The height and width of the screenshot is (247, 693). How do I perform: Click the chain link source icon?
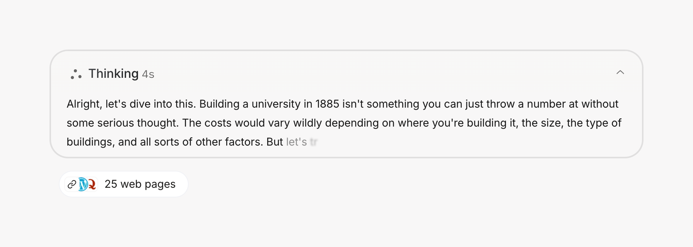coord(72,184)
